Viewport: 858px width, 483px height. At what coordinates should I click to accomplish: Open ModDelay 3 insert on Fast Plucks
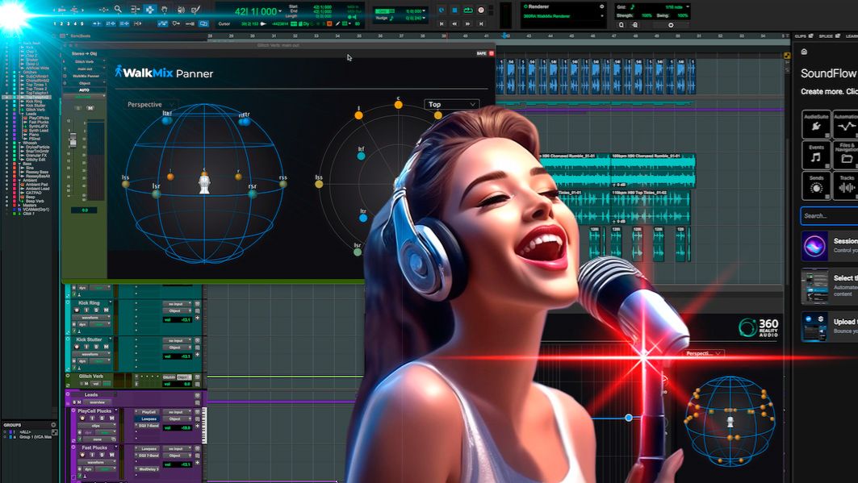(x=149, y=469)
